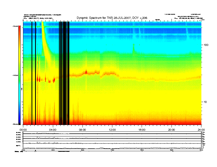Click the "20:00" time axis label under the spectrum
217x167 pixels.
coord(172,130)
